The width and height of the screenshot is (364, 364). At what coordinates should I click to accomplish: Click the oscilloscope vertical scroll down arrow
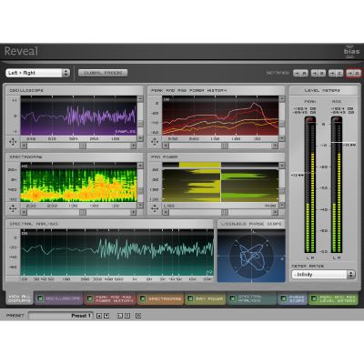tap(140, 138)
